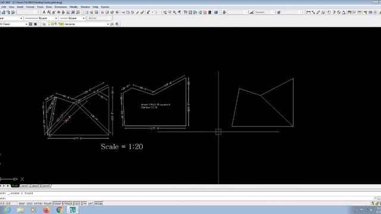Click the Help question mark icon

(216, 12)
